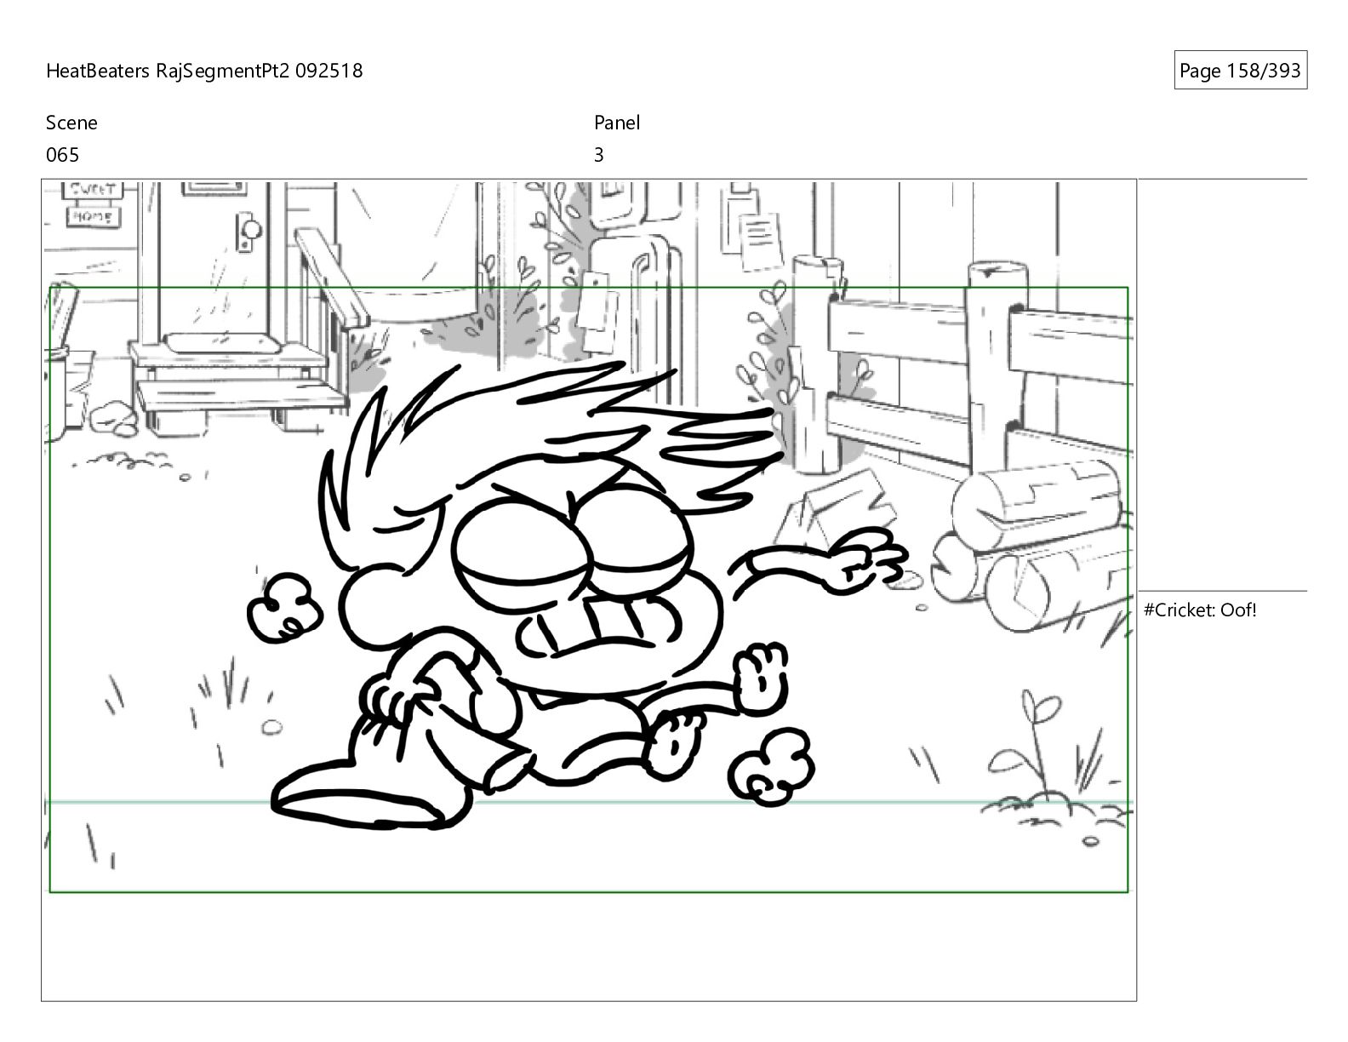The image size is (1348, 1042).
Task: Click the storyboard panel drawing of Cricket
Action: pyautogui.click(x=589, y=590)
